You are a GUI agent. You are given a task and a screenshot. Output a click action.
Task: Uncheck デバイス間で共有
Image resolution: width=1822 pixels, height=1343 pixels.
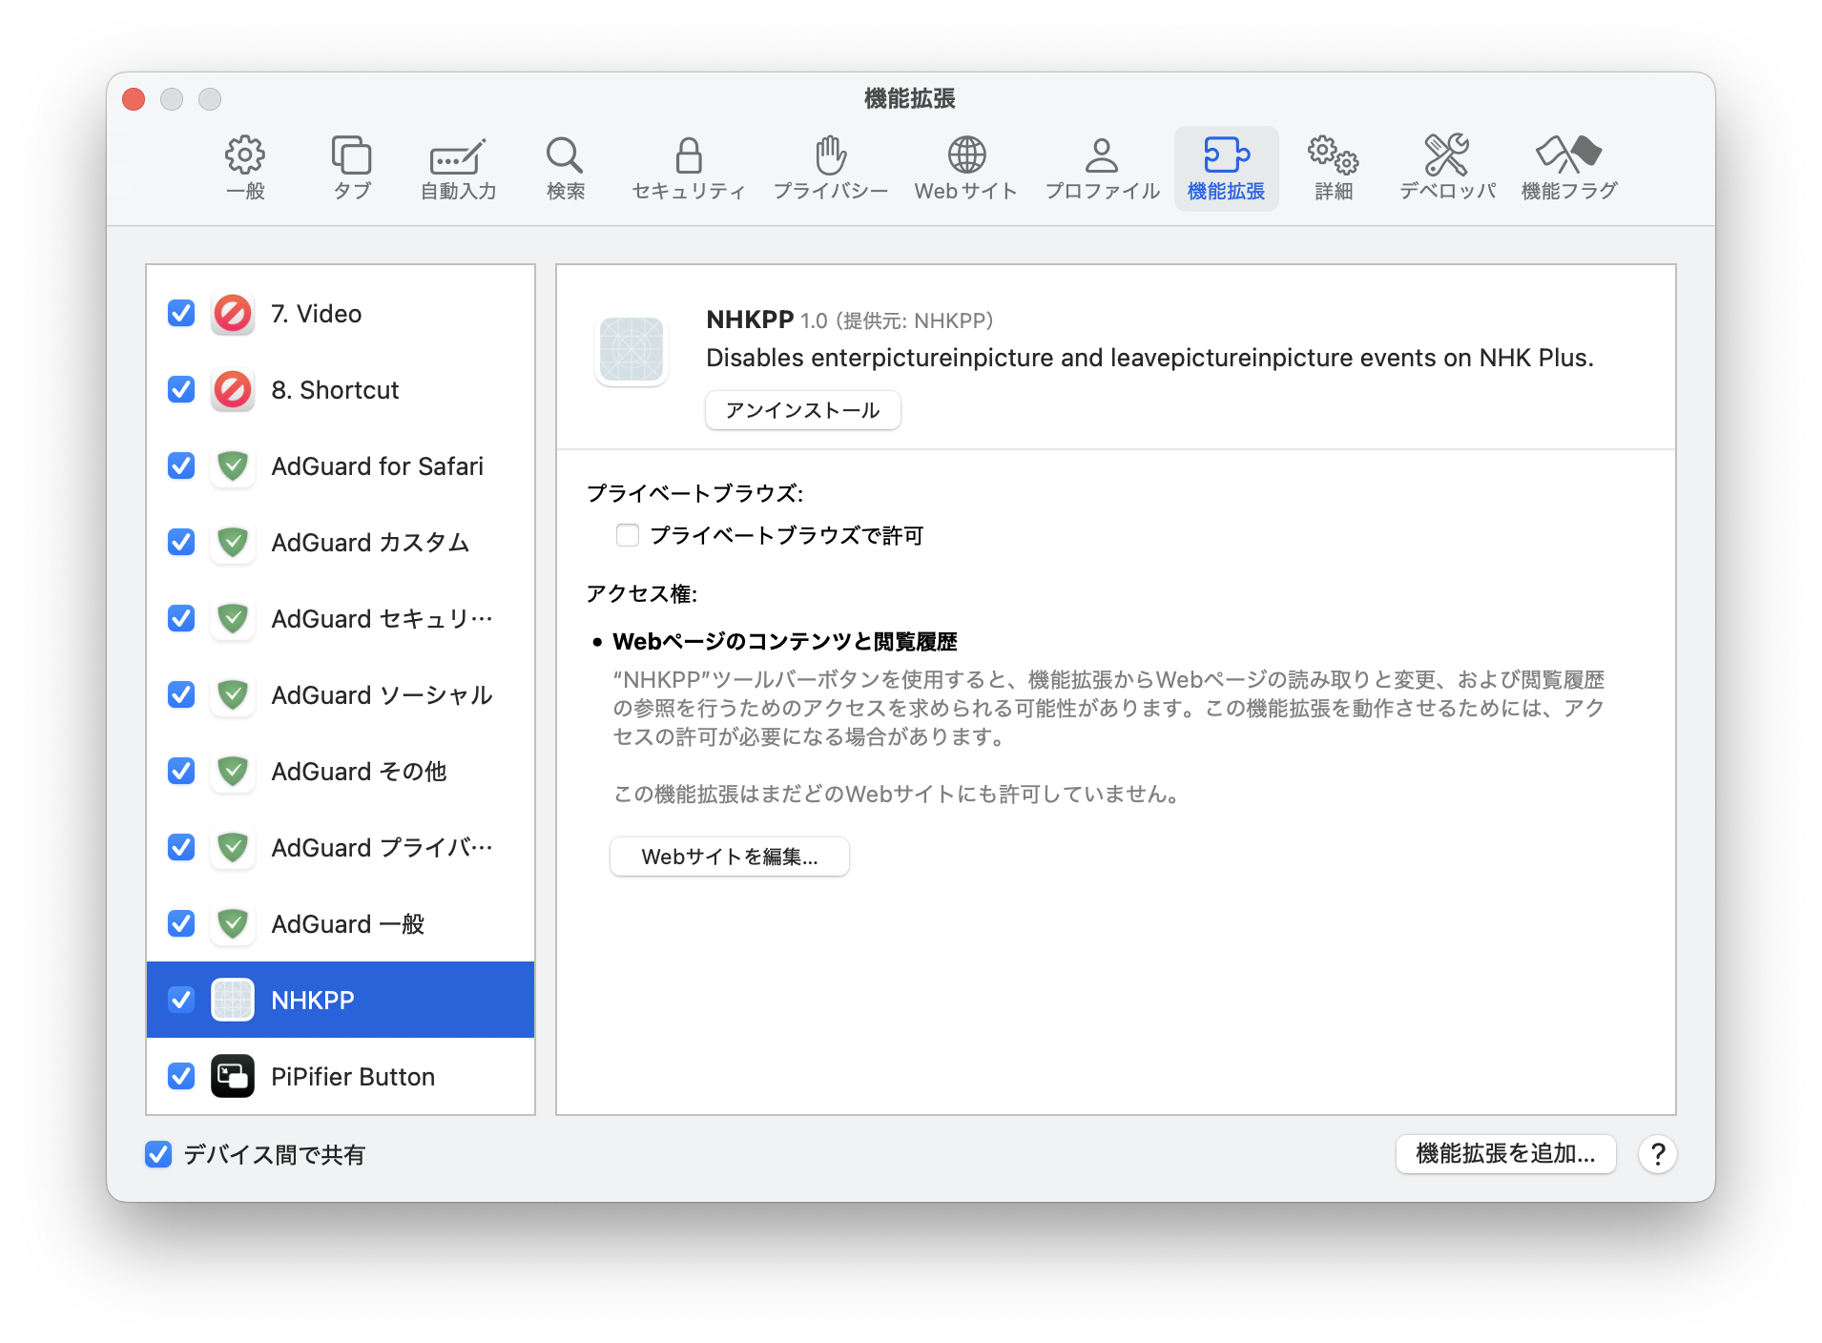tap(158, 1155)
